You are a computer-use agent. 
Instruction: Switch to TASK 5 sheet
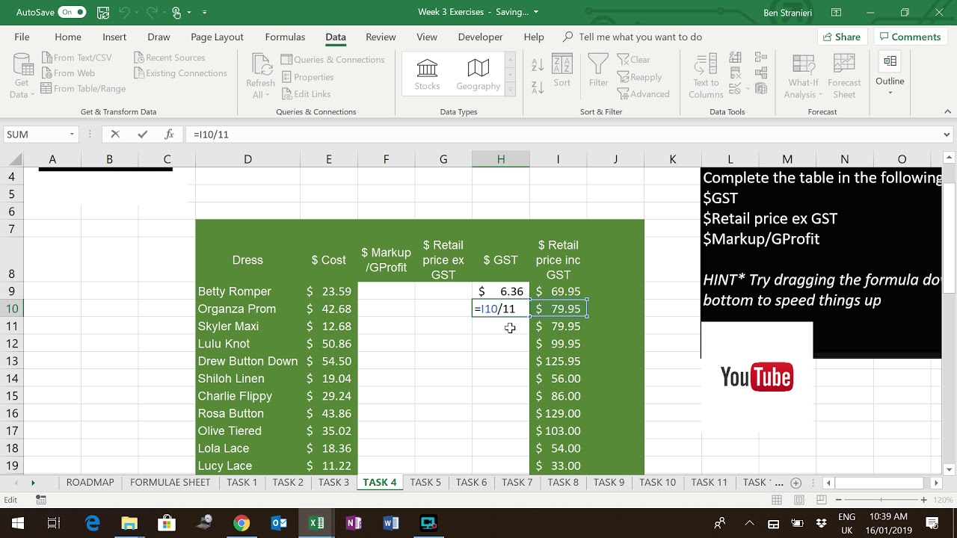(425, 482)
